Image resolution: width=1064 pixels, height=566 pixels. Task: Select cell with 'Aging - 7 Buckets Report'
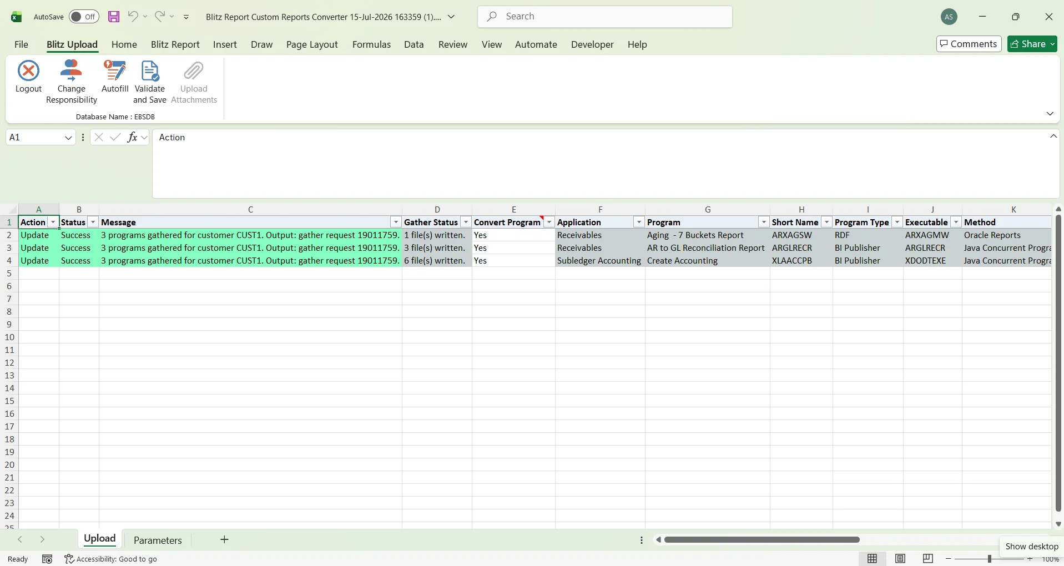coord(708,235)
